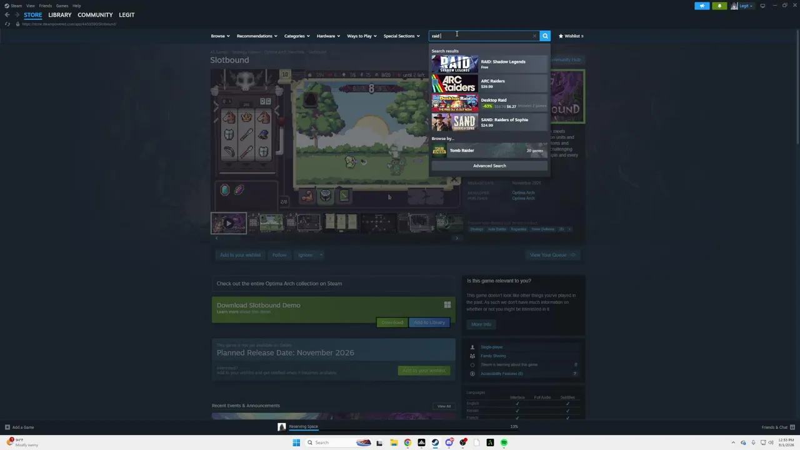The image size is (800, 450).
Task: Open File Explorer from the taskbar
Action: (394, 442)
